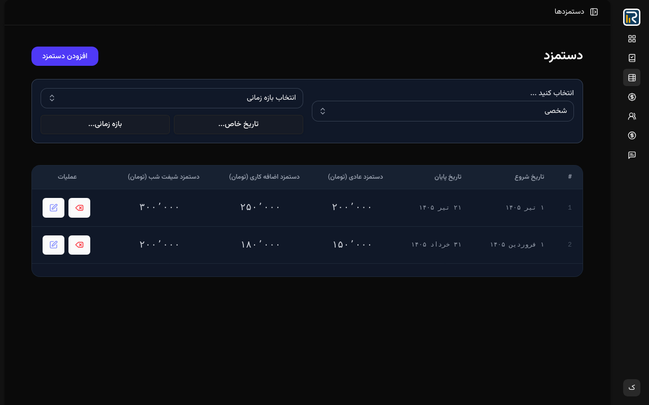Viewport: 649px width, 405px height.
Task: Open the شخصی dropdown
Action: click(443, 111)
